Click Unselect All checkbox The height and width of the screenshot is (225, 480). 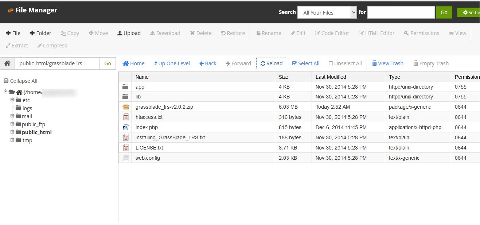coord(331,63)
